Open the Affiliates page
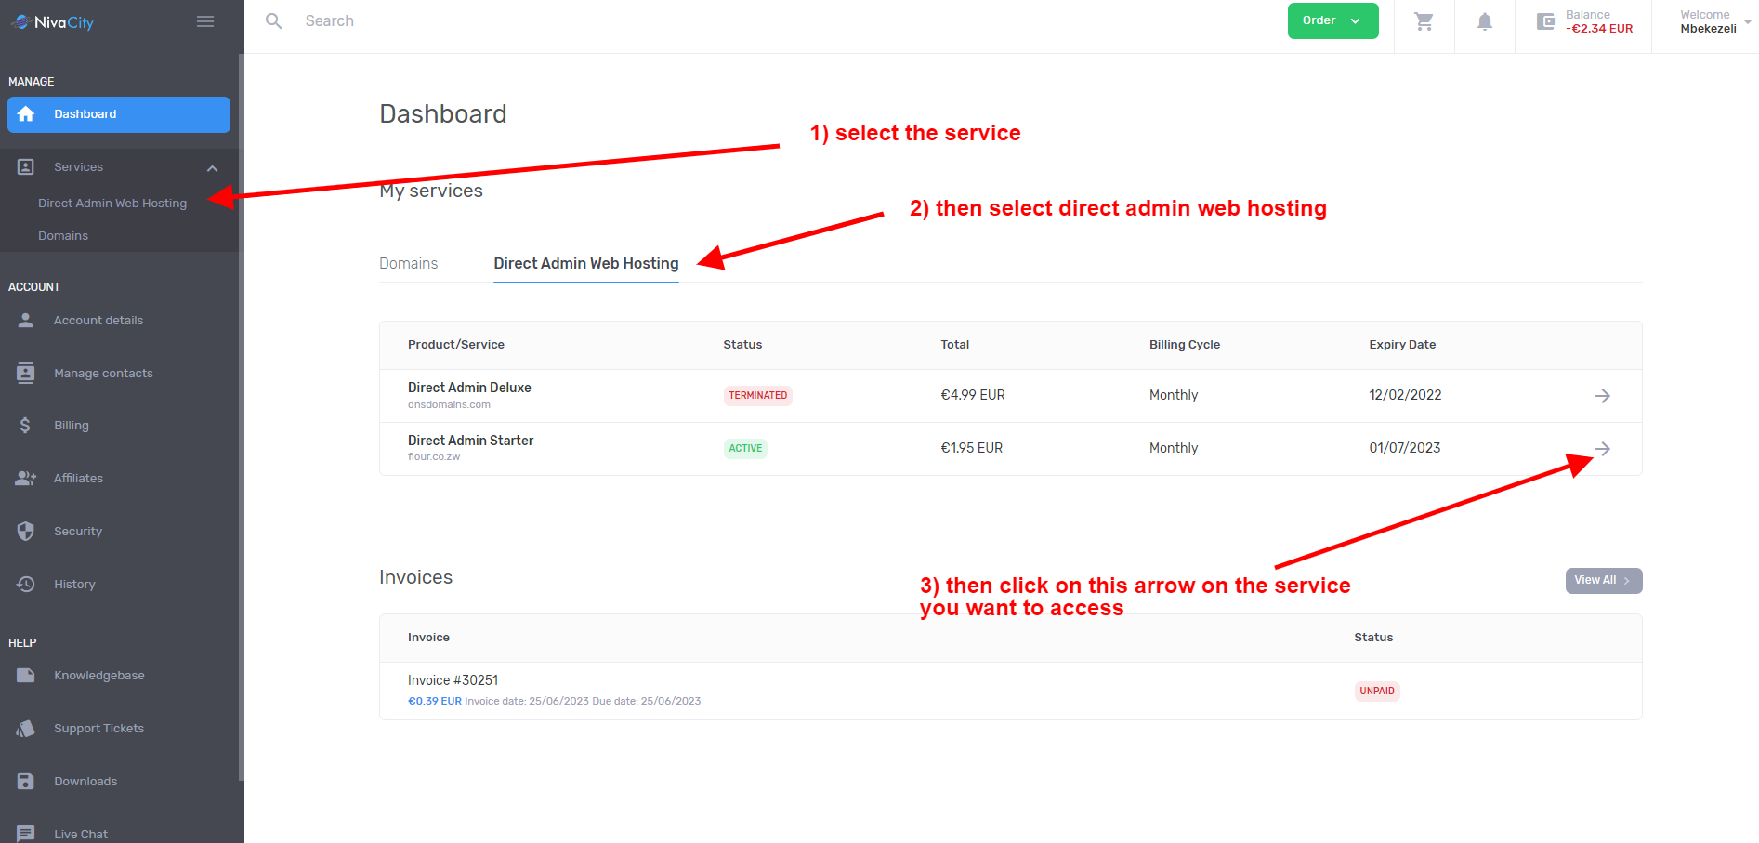Screen dimensions: 1759x843 click(x=78, y=479)
